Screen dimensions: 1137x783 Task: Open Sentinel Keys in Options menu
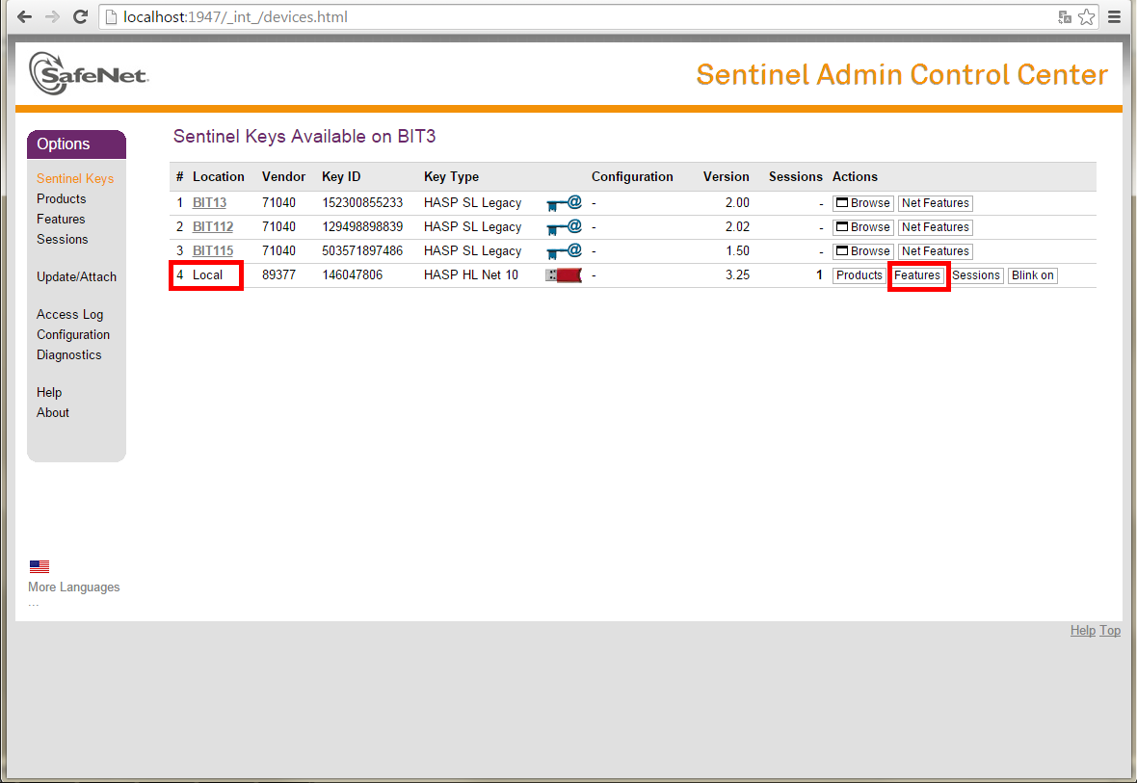point(75,178)
